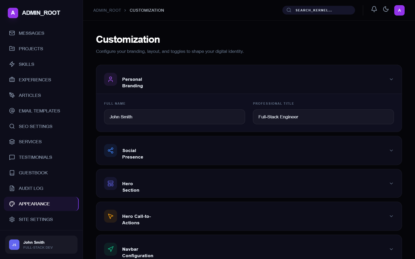Open the Messages menu item
Image resolution: width=415 pixels, height=259 pixels.
(x=41, y=33)
